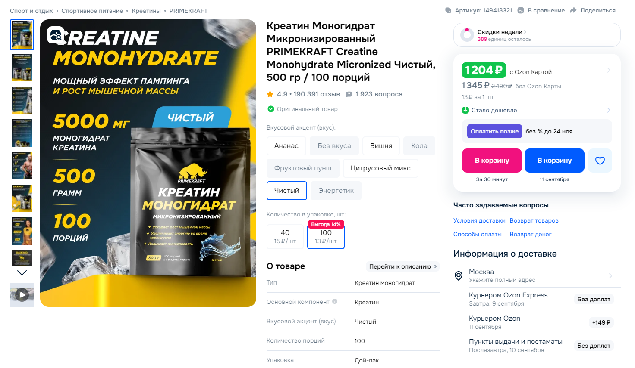Click the Share arrow icon

(573, 10)
